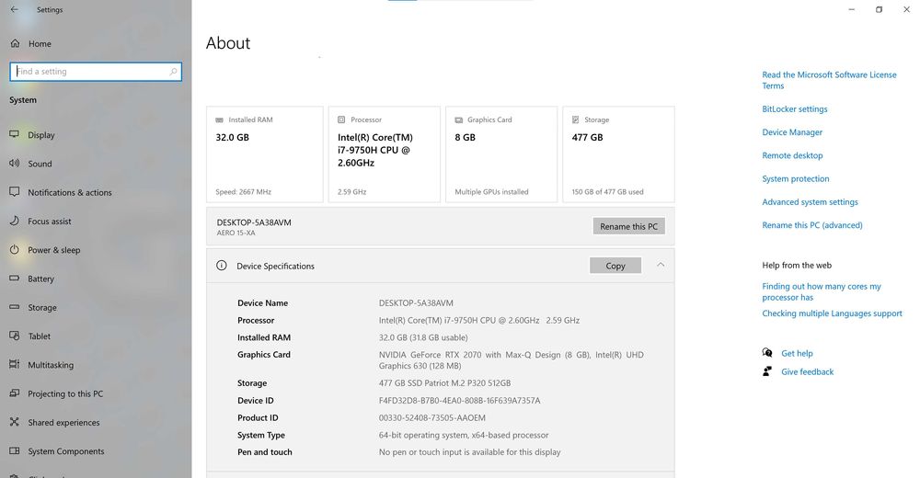Screen dimensions: 920x478
Task: Click Rename this PC (advanced) link
Action: [812, 225]
